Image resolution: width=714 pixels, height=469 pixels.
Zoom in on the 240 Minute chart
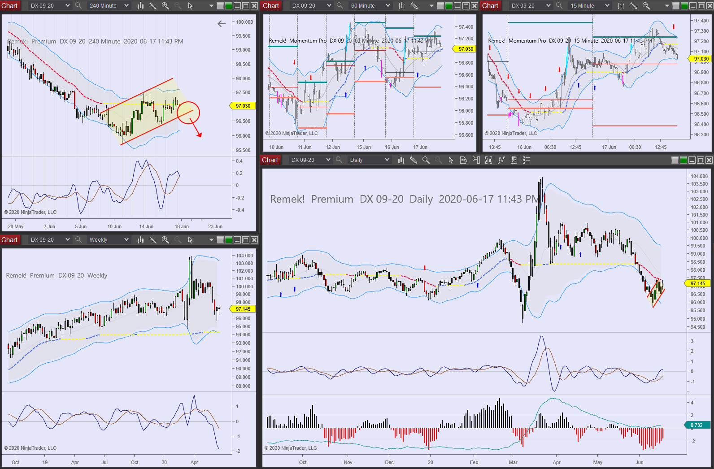point(165,6)
